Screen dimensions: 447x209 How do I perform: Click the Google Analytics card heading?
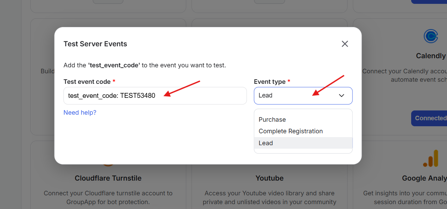[x=425, y=178]
